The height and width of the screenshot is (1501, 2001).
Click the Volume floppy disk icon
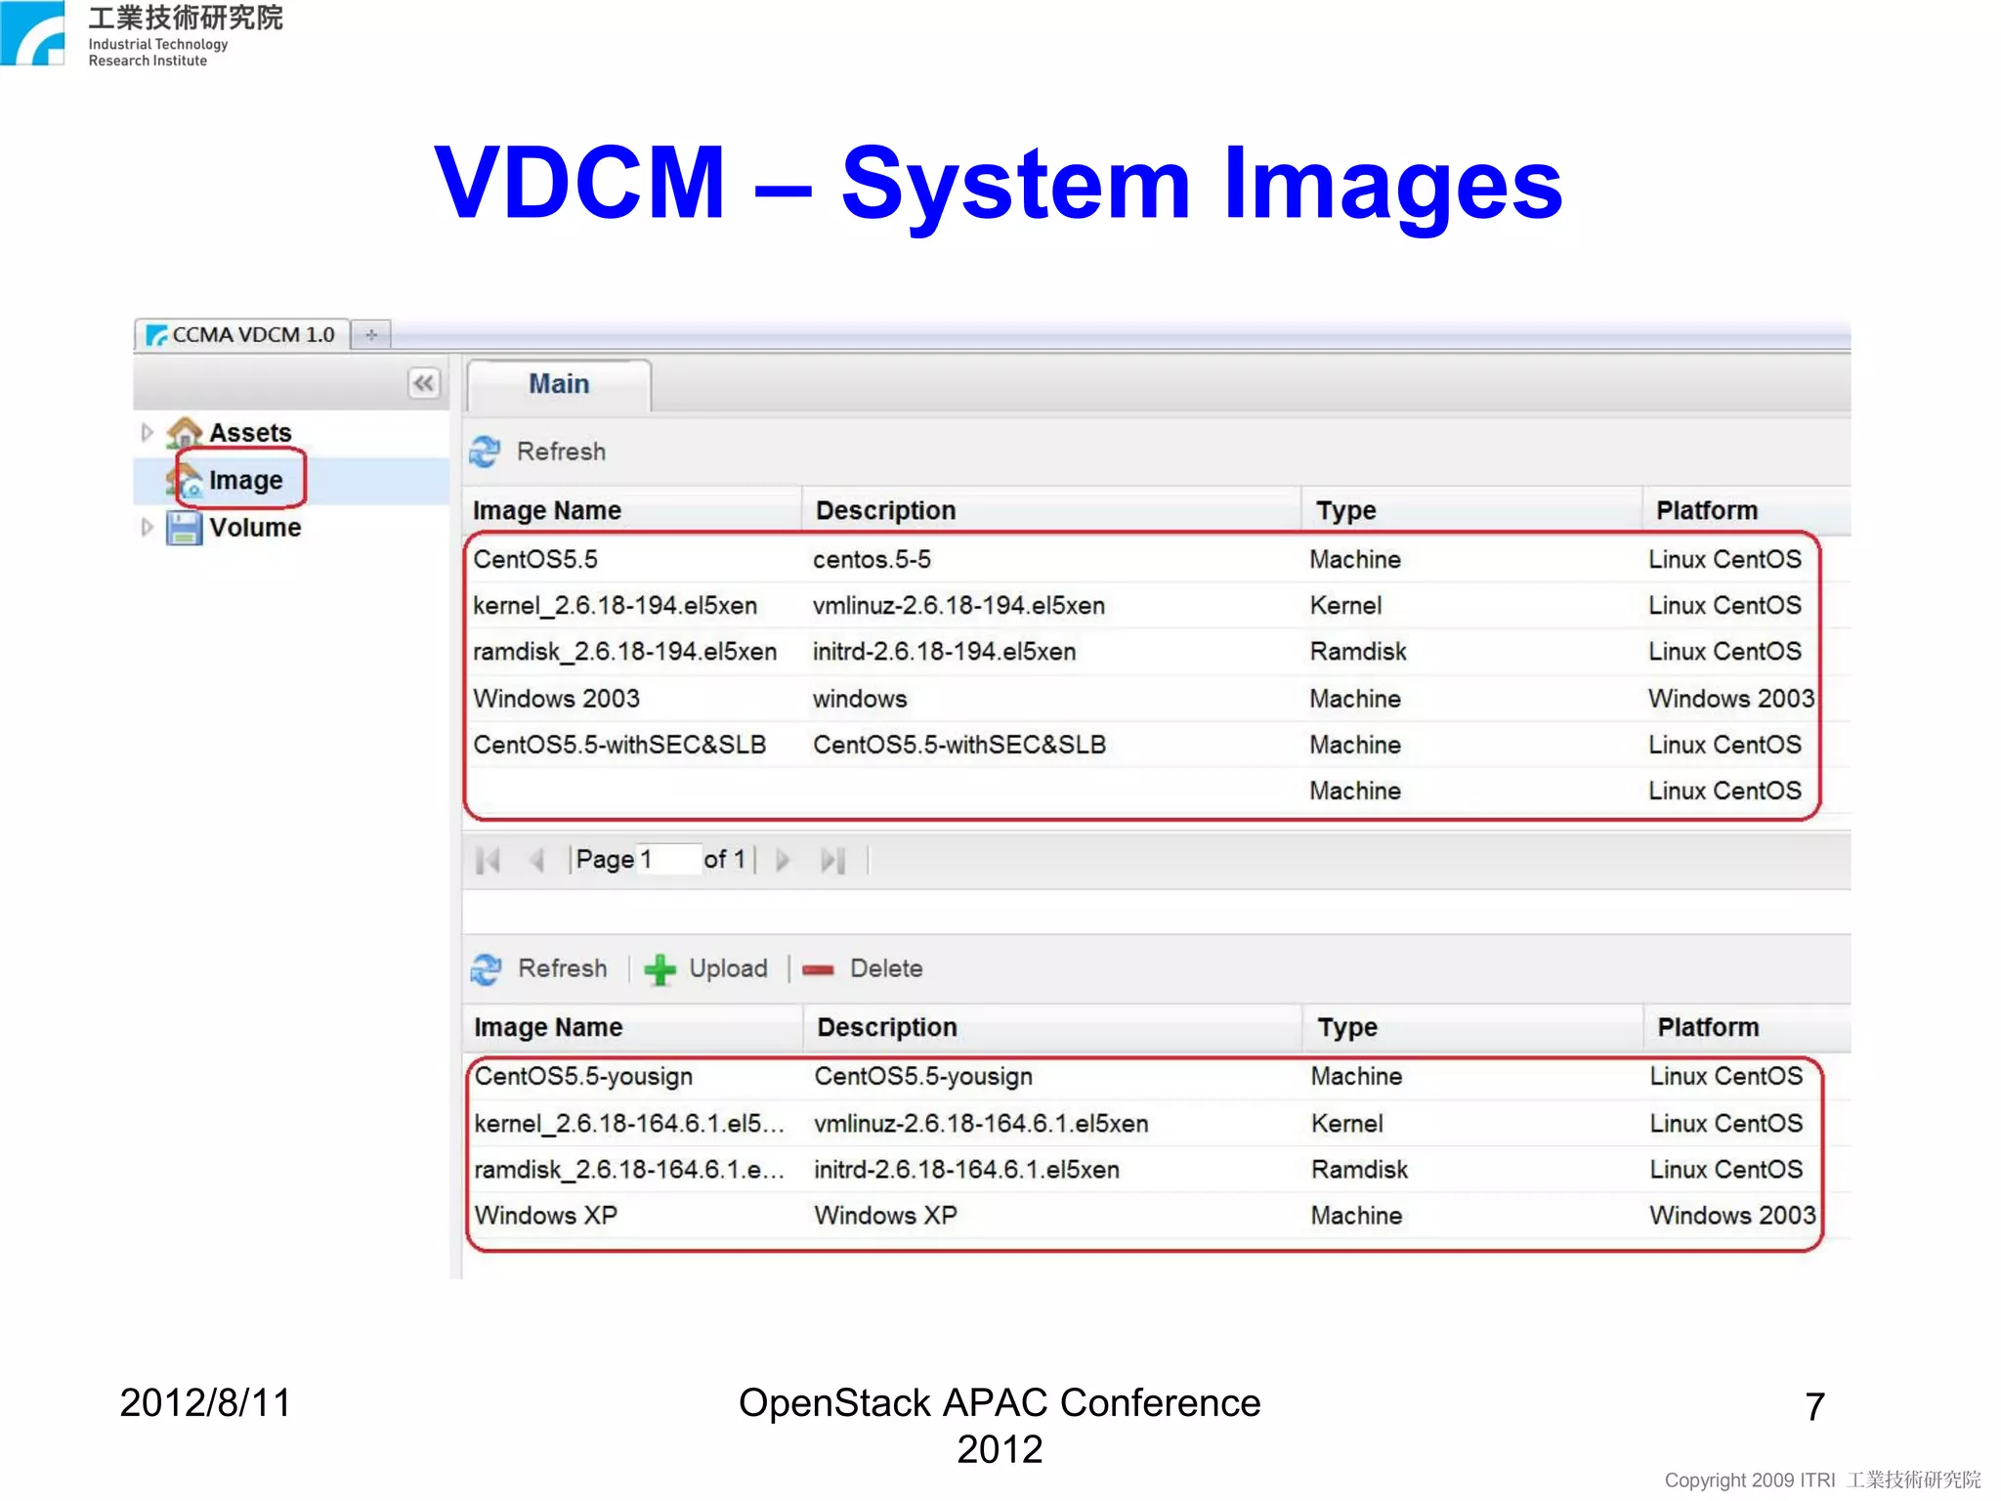184,528
